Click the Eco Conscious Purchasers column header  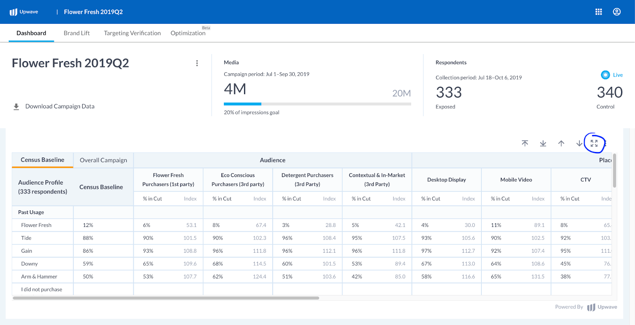(x=238, y=180)
